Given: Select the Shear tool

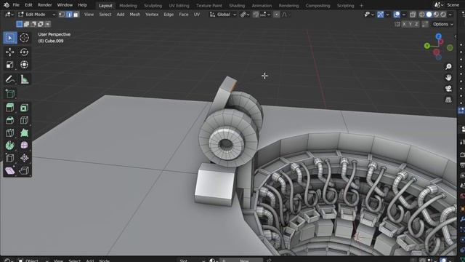Looking at the screenshot, I should (x=9, y=170).
